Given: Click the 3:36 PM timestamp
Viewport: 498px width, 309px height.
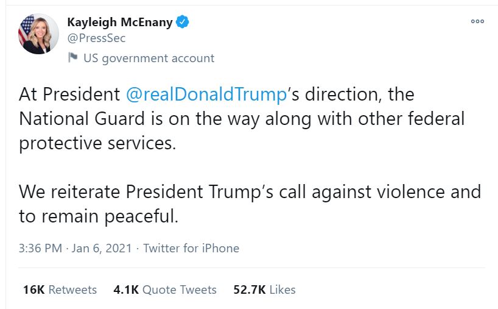Looking at the screenshot, I should (41, 248).
